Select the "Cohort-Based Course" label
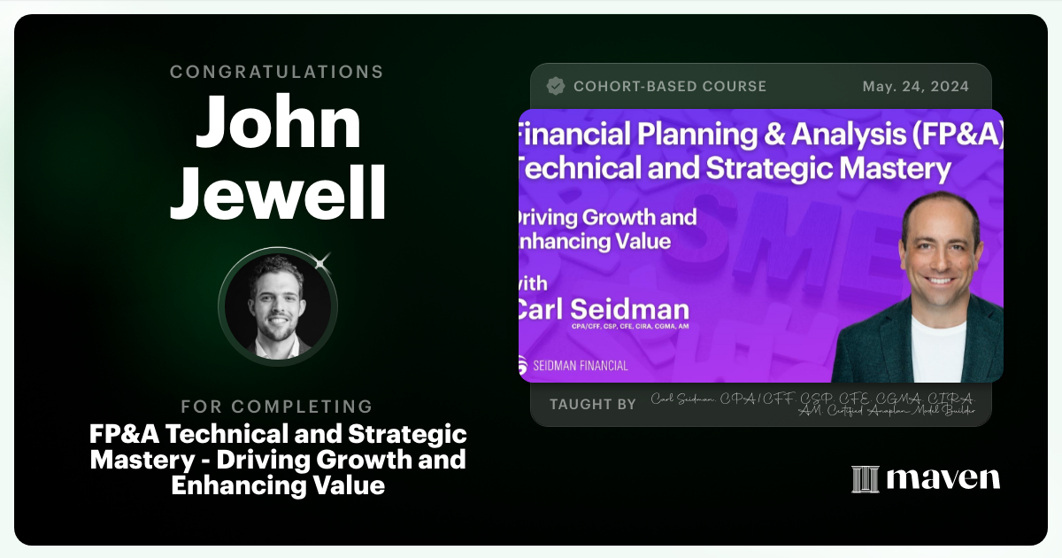The width and height of the screenshot is (1062, 558). pyautogui.click(x=670, y=86)
